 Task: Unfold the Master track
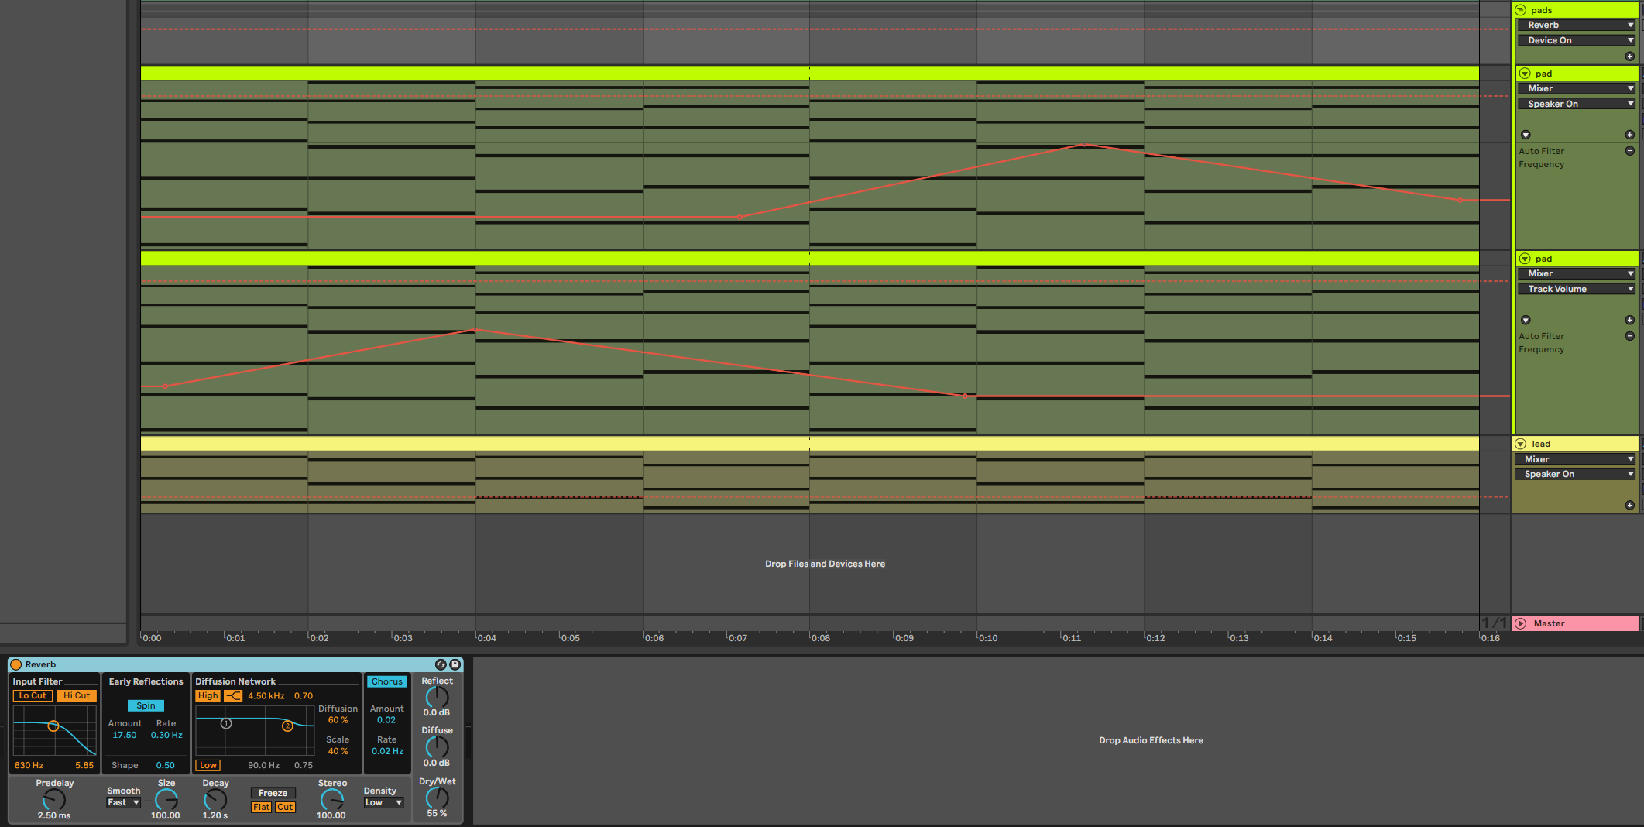coord(1521,623)
